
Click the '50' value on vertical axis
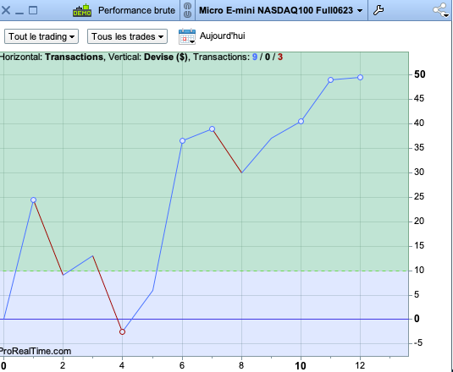click(419, 74)
